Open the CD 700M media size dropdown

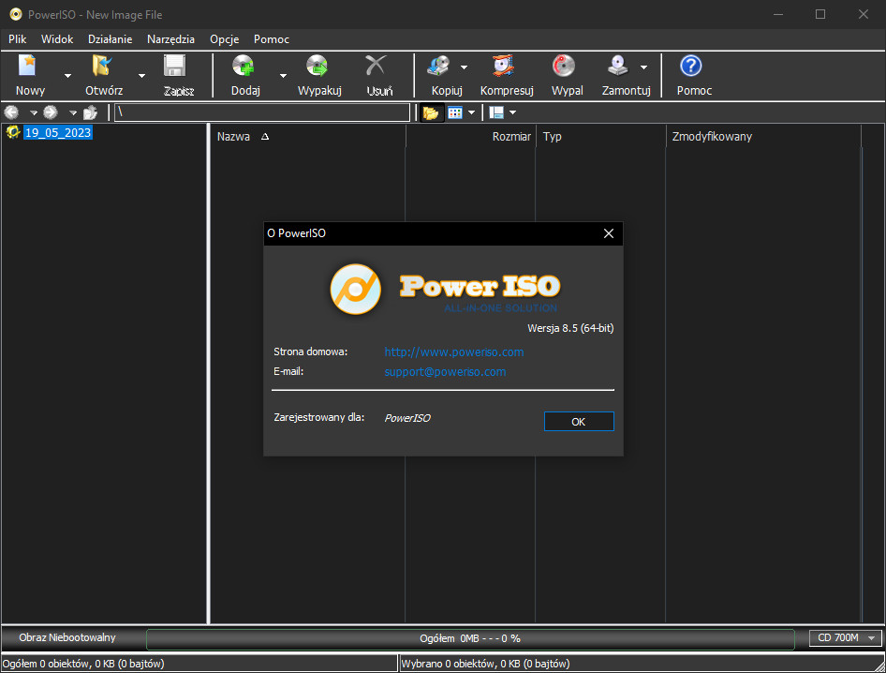(x=846, y=638)
